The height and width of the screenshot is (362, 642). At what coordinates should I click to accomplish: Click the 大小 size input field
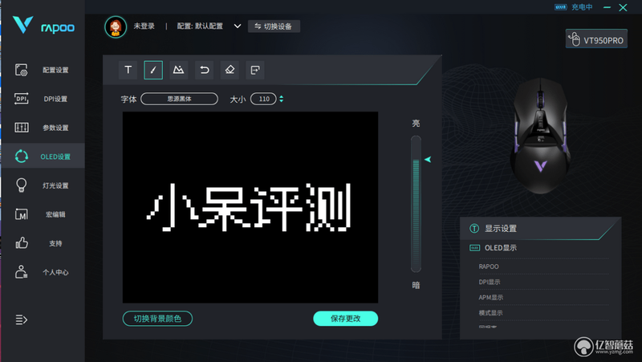264,99
